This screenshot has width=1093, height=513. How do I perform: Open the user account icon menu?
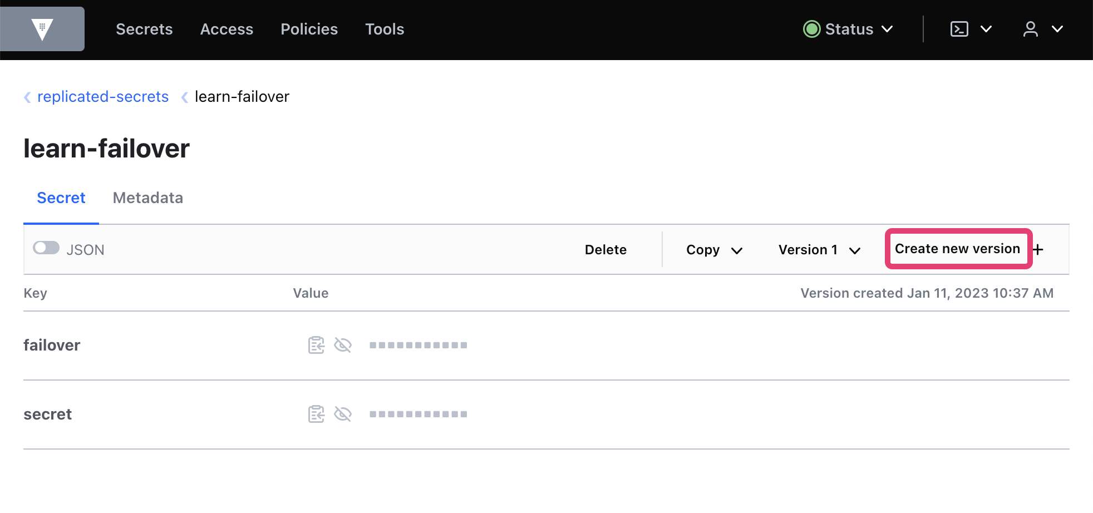1030,29
